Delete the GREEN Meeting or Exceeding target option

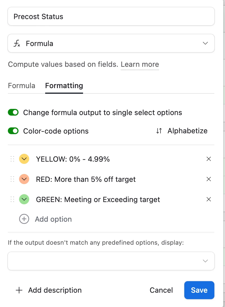[x=208, y=199]
